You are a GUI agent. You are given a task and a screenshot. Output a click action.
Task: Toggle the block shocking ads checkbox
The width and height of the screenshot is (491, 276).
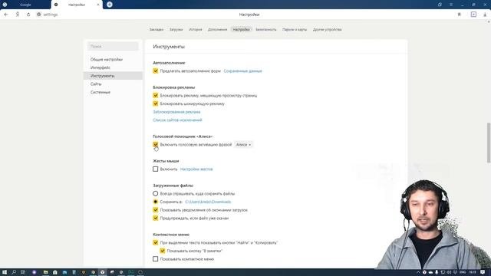click(155, 103)
